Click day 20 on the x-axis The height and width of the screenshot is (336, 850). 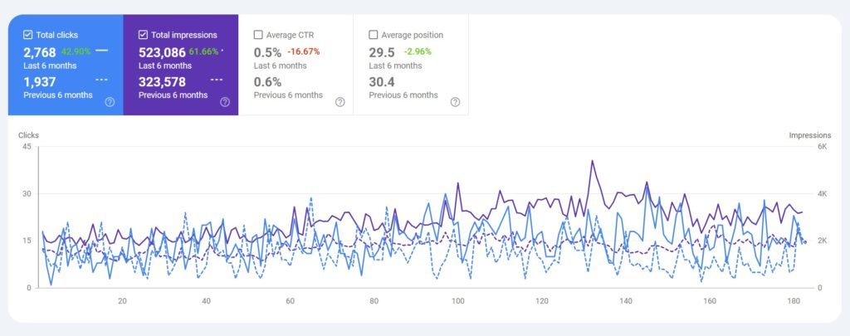point(122,301)
